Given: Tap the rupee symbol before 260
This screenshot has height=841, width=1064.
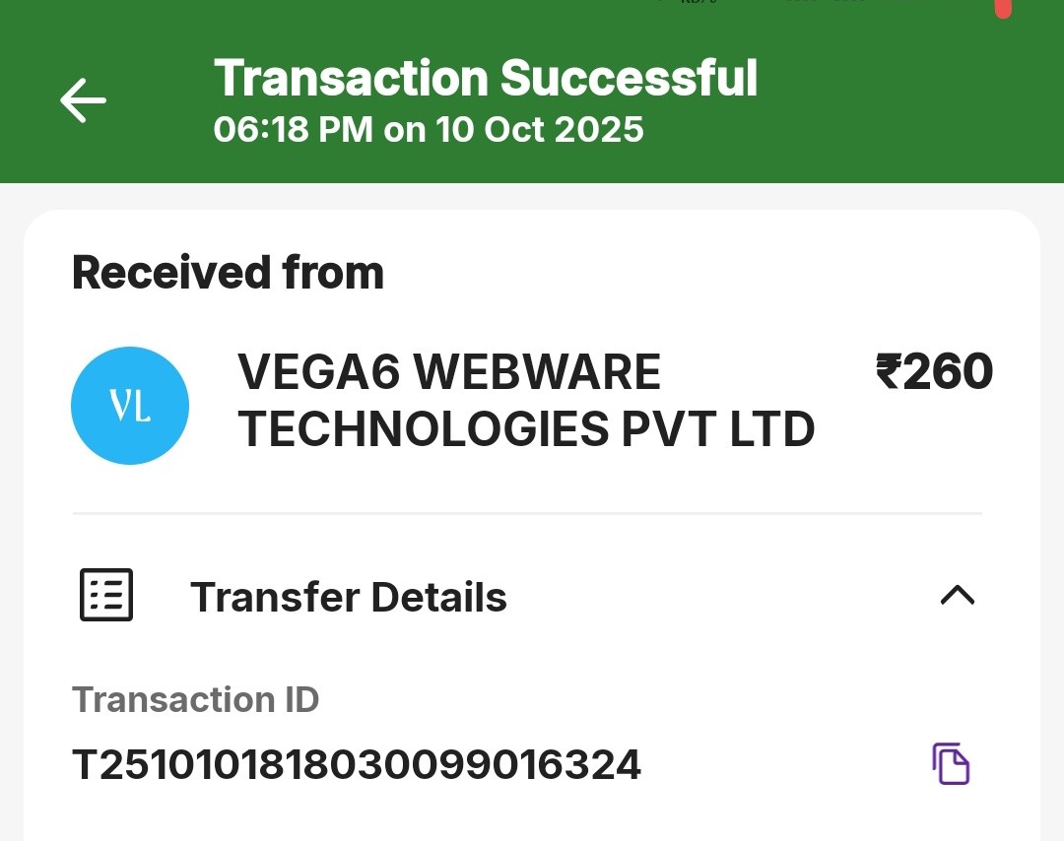Looking at the screenshot, I should pyautogui.click(x=888, y=373).
